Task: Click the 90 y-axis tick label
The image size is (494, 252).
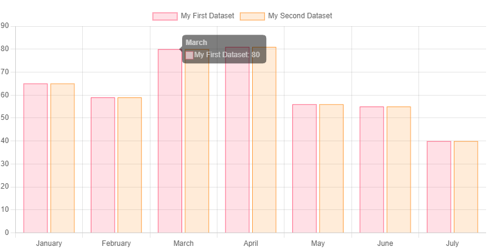Action: click(4, 26)
